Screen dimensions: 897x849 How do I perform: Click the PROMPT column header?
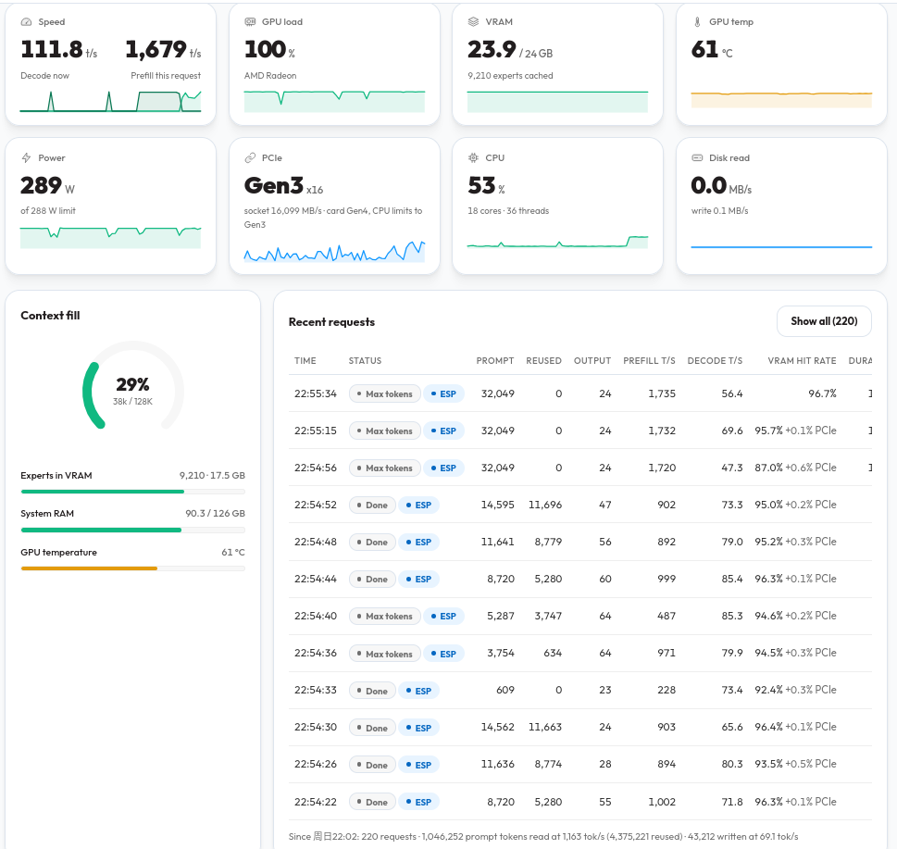(495, 360)
